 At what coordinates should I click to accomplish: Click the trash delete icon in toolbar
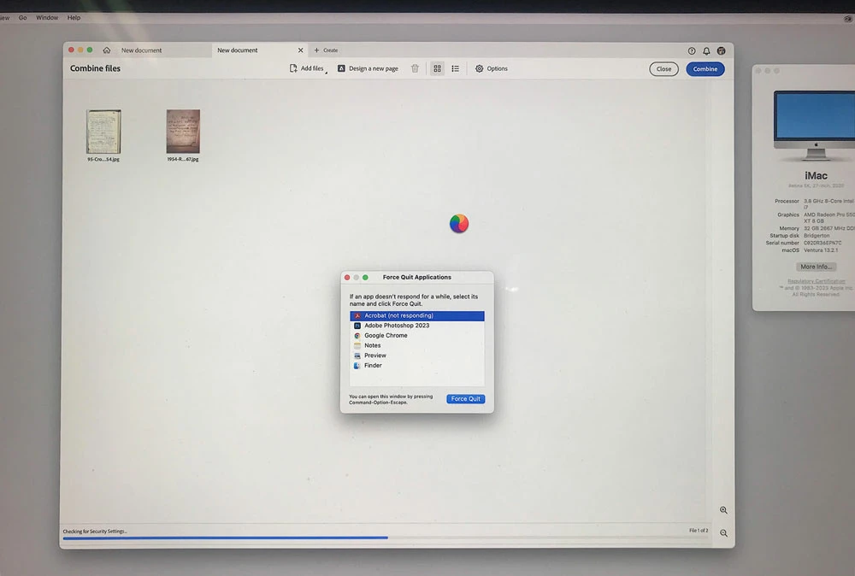click(x=415, y=68)
